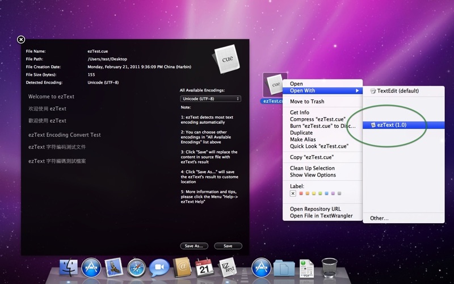454x284 pixels.
Task: Clear the label with the X box
Action: [293, 193]
